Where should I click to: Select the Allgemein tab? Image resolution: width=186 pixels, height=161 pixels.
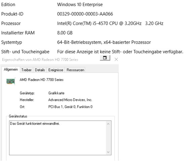[x=11, y=69]
